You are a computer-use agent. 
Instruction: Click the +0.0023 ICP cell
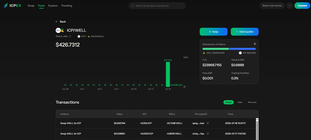tap(147, 134)
